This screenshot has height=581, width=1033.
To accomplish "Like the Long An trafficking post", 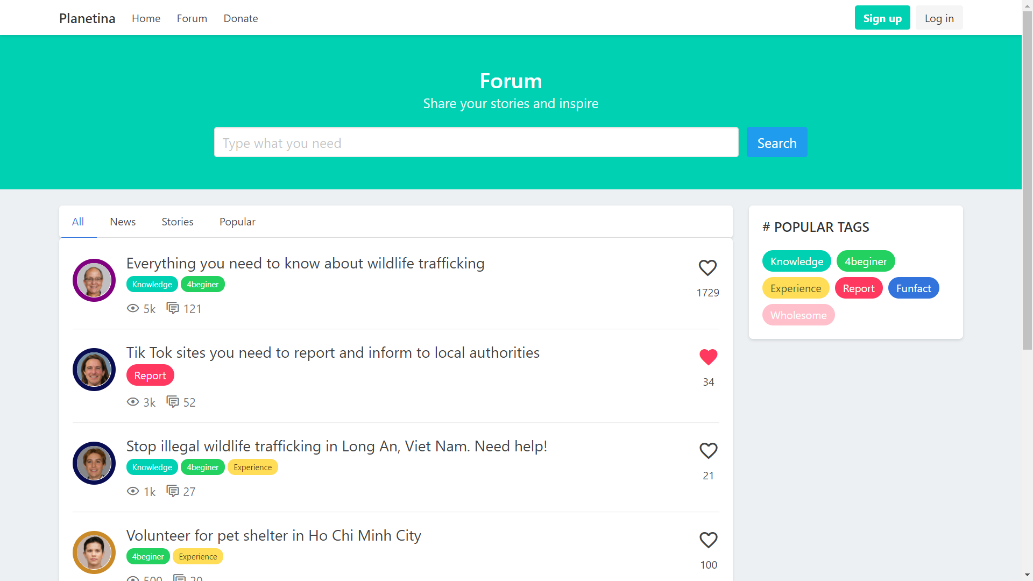I will click(x=708, y=451).
